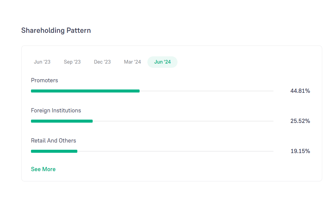
Task: View Mar '24 shareholding data
Action: [132, 62]
